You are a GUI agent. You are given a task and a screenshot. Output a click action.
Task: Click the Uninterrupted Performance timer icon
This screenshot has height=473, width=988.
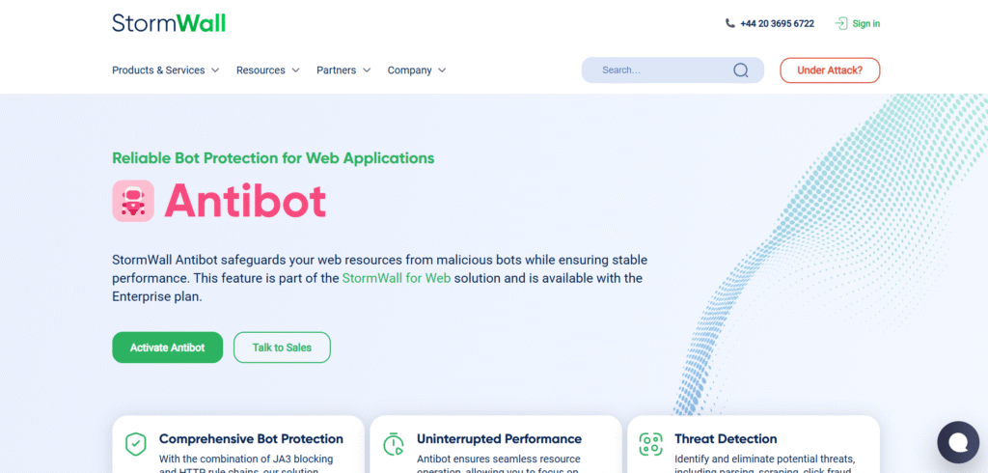pos(394,444)
